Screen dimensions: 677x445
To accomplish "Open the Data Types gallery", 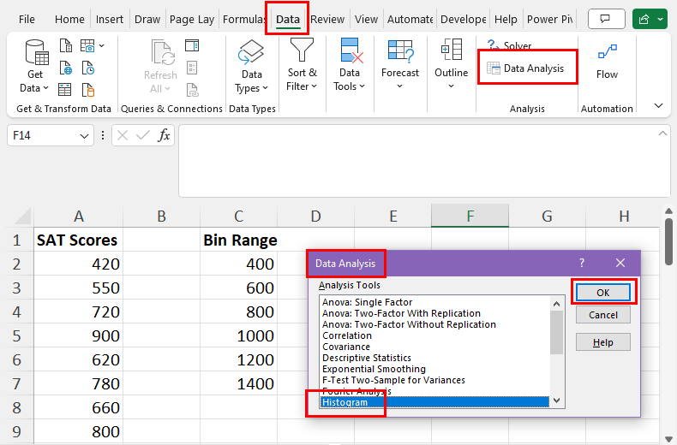I will click(252, 66).
